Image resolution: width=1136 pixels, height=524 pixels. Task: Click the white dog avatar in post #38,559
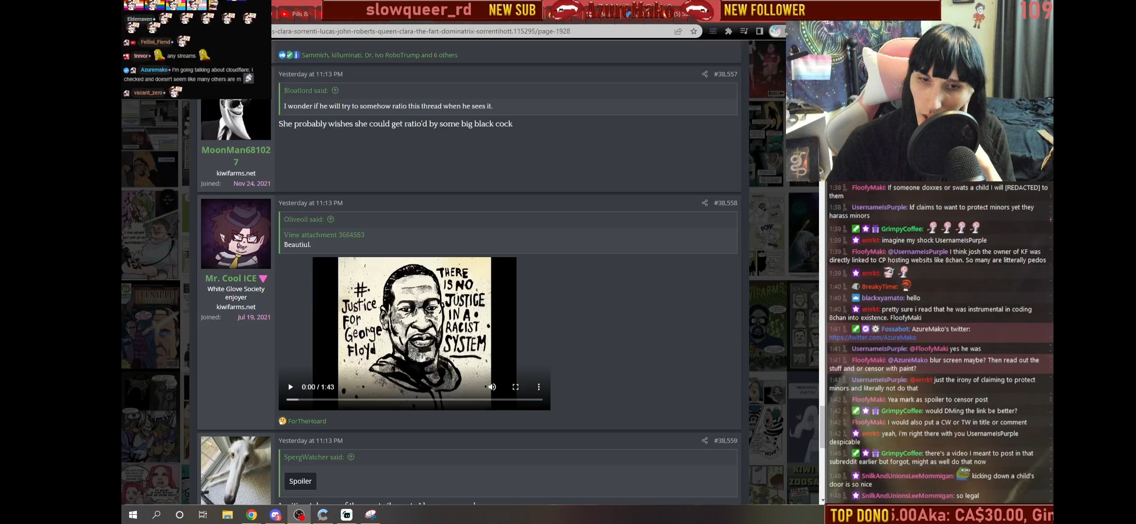coord(236,470)
